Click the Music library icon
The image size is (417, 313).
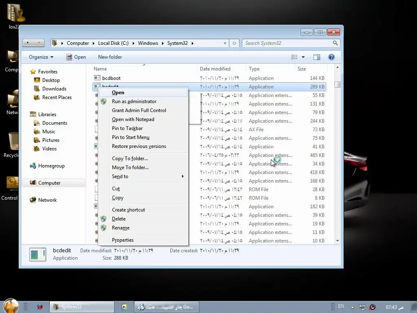[x=37, y=132]
